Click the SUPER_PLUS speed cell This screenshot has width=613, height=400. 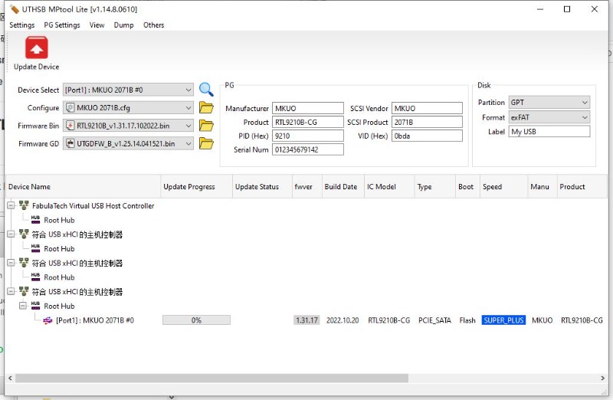click(503, 320)
